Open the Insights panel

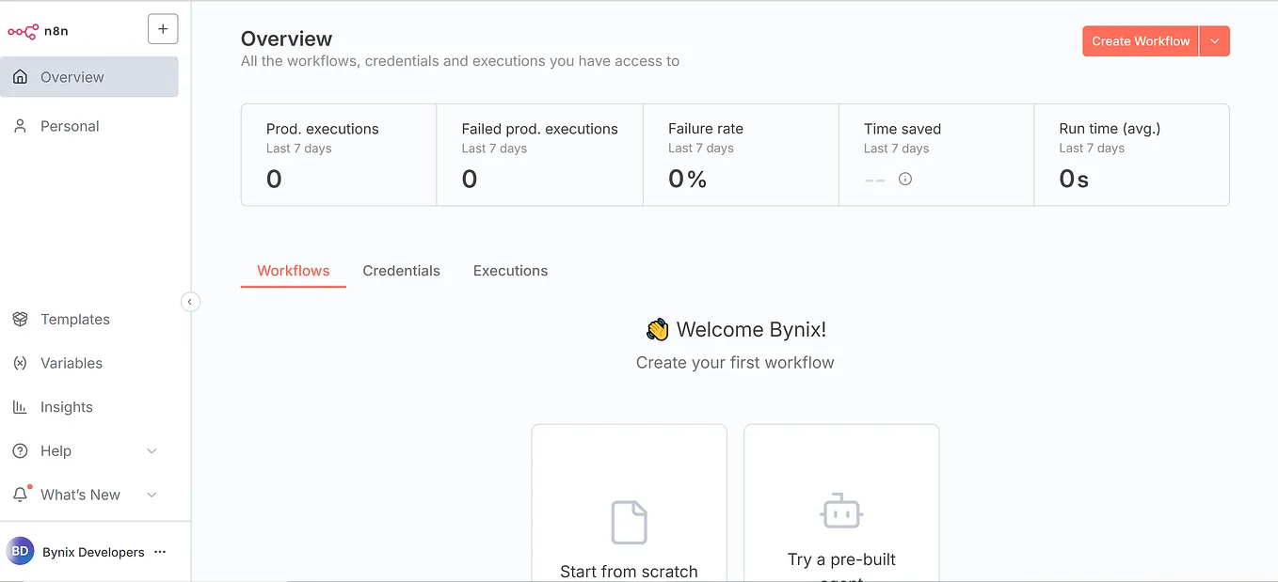[66, 406]
